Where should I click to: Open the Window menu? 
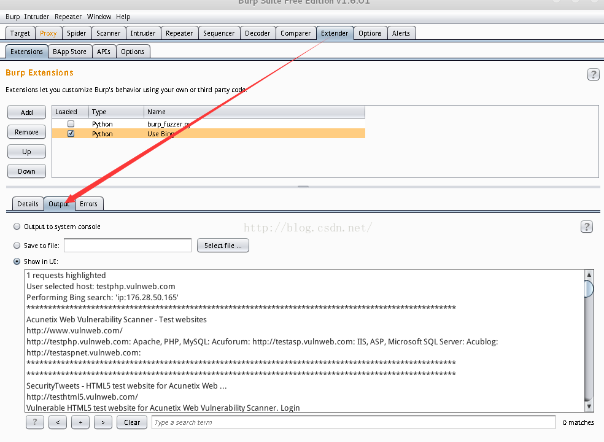(x=99, y=17)
